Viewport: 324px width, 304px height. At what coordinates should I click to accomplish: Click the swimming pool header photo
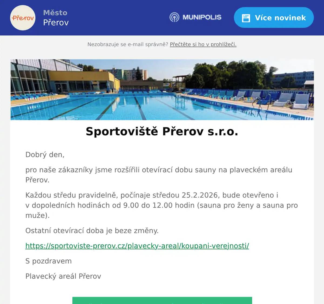coord(162,89)
